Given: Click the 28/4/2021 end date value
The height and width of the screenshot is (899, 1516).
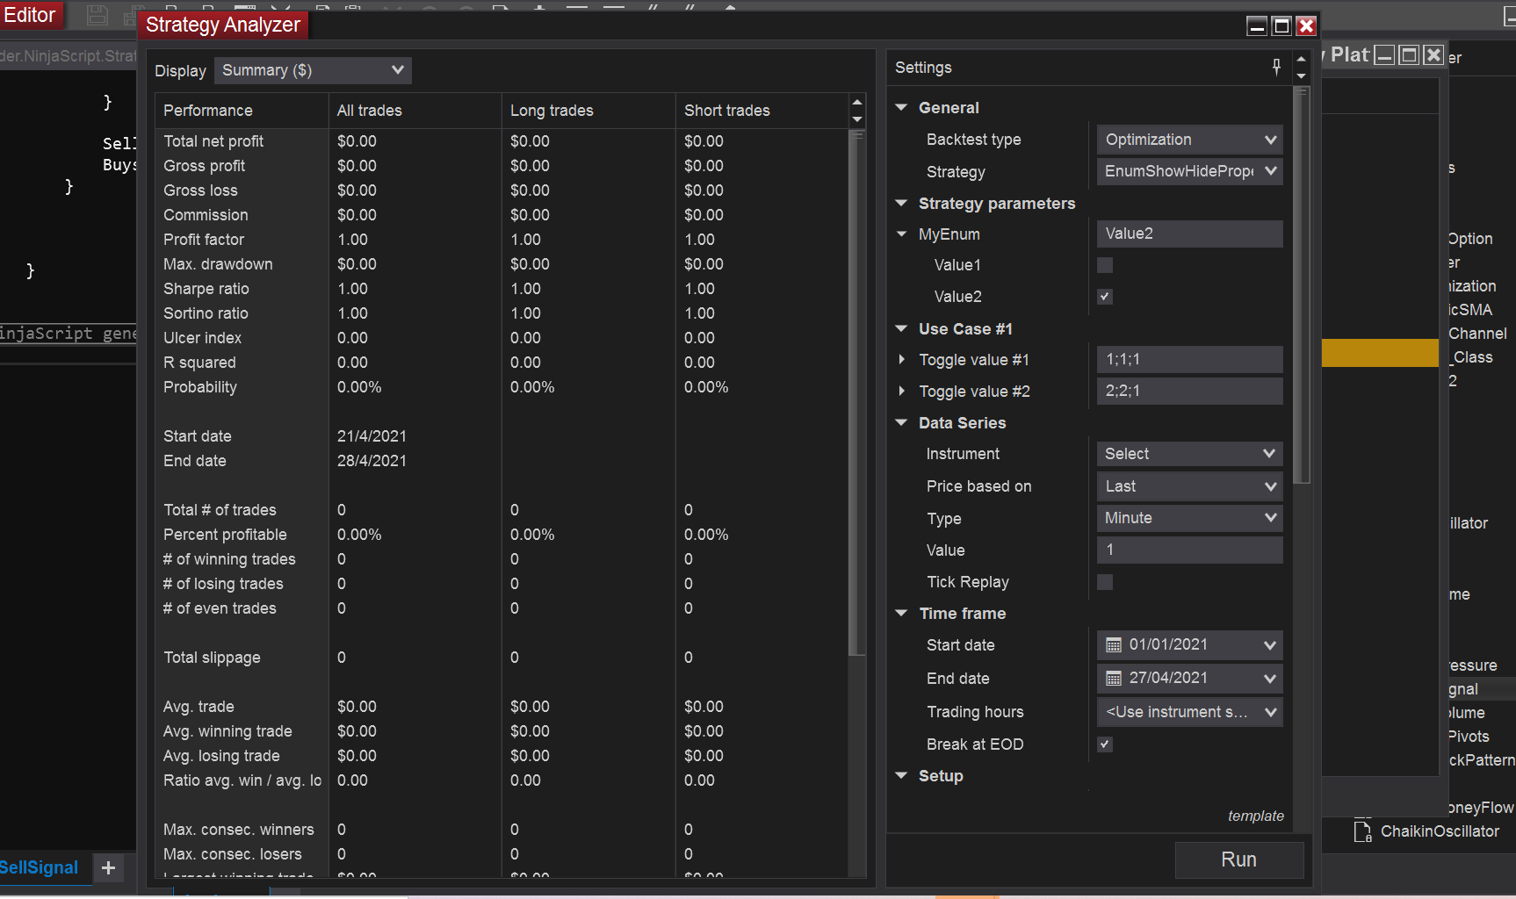Looking at the screenshot, I should (372, 461).
